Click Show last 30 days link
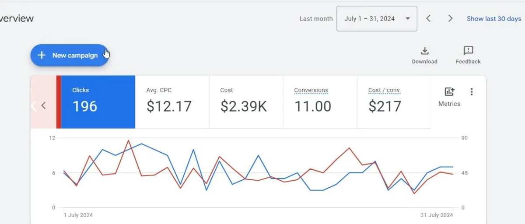The width and height of the screenshot is (525, 224). 494,18
